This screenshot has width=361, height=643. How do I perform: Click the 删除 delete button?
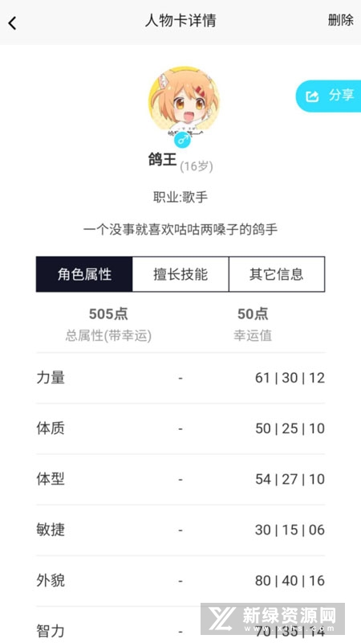coord(340,19)
